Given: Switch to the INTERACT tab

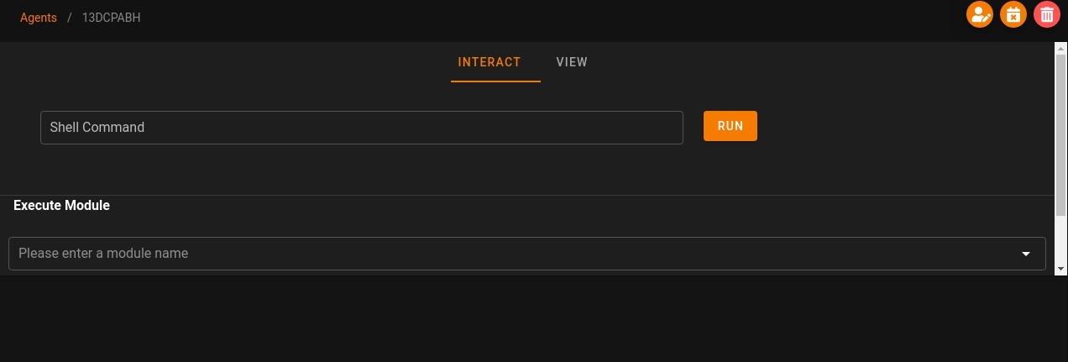Looking at the screenshot, I should [x=489, y=62].
